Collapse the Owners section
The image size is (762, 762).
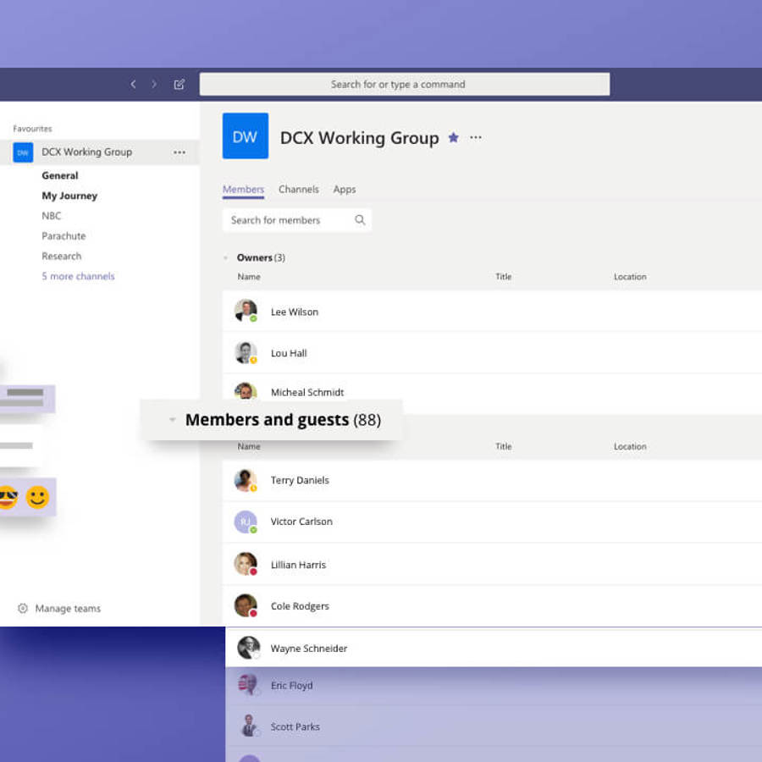point(225,258)
